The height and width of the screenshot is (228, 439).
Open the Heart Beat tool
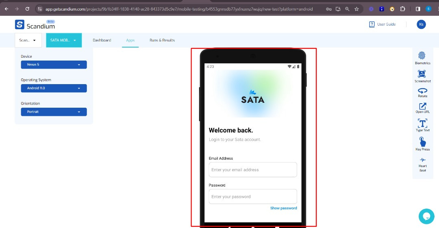coord(422,165)
